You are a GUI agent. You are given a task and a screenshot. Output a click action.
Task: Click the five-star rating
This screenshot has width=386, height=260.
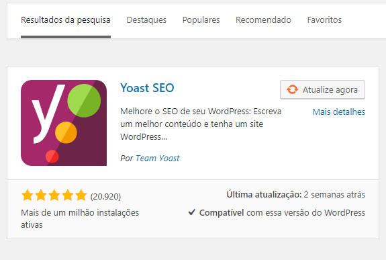(54, 196)
